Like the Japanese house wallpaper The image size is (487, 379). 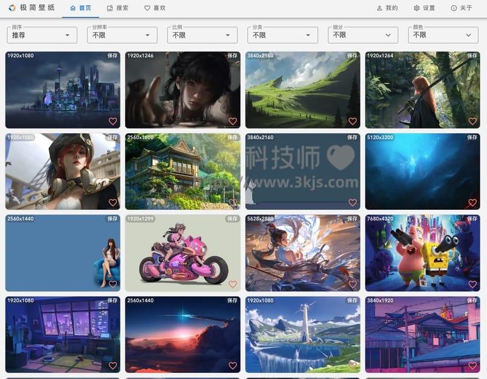pos(233,203)
